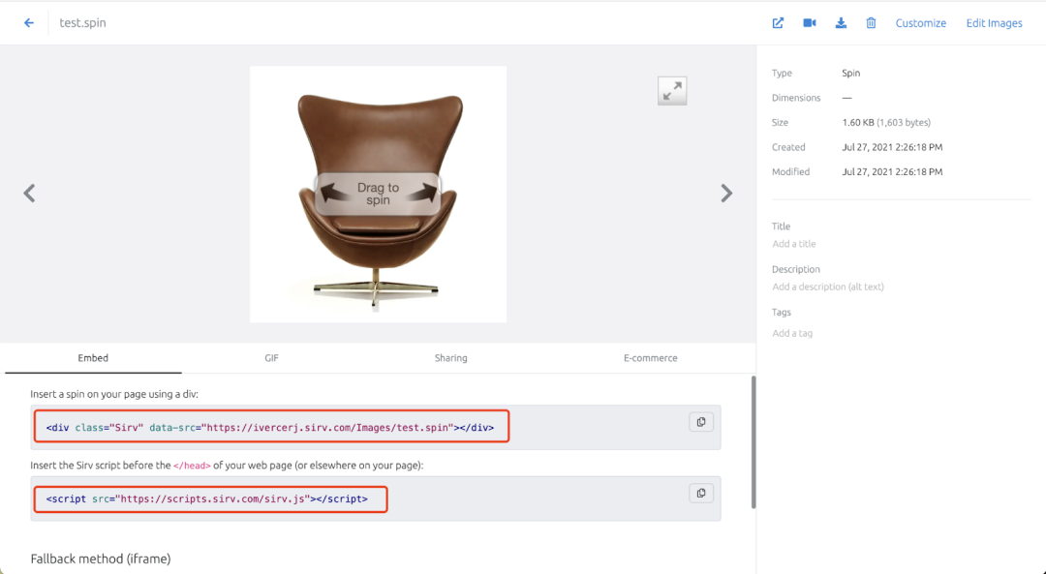Click the embed panel vertical scrollbar
The width and height of the screenshot is (1046, 574).
(x=754, y=441)
